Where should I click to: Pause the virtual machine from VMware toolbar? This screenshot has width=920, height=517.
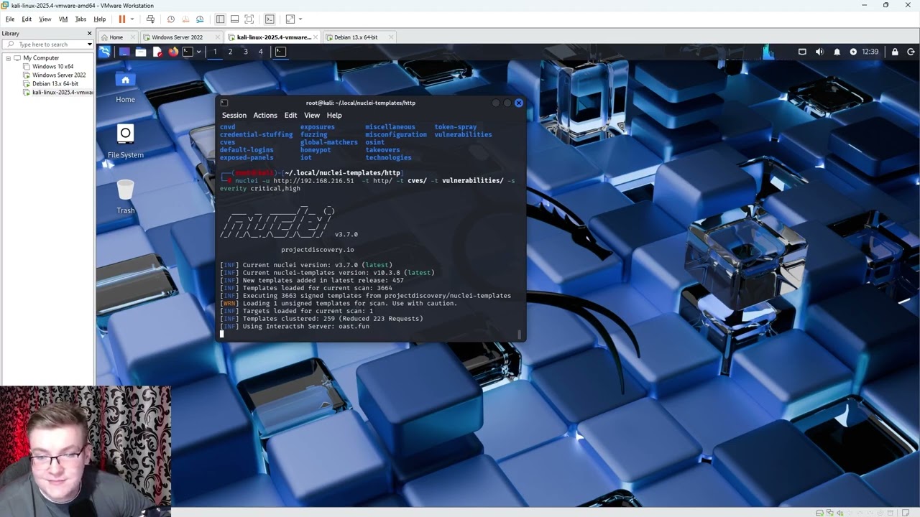[x=121, y=19]
